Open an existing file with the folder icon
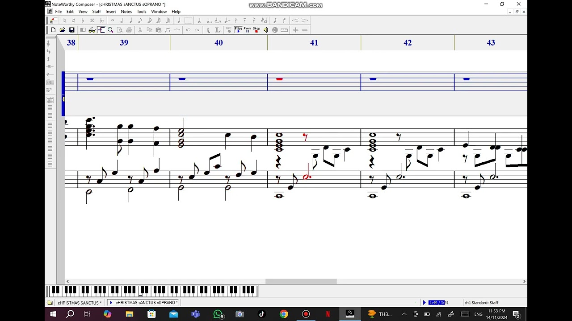This screenshot has width=572, height=321. pos(63,30)
